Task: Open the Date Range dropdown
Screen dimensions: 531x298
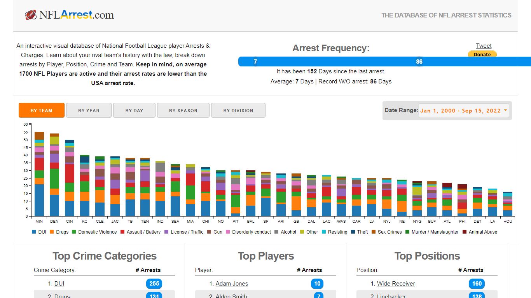Action: coord(464,111)
